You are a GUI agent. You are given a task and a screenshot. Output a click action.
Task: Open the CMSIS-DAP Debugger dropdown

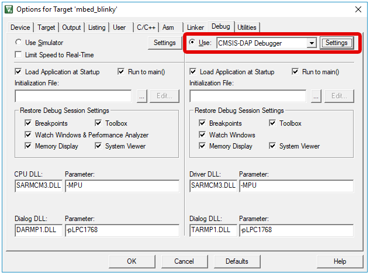click(312, 43)
